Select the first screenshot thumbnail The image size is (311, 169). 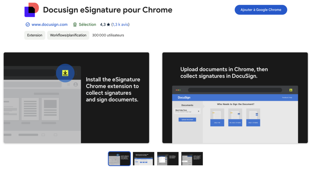pyautogui.click(x=119, y=159)
